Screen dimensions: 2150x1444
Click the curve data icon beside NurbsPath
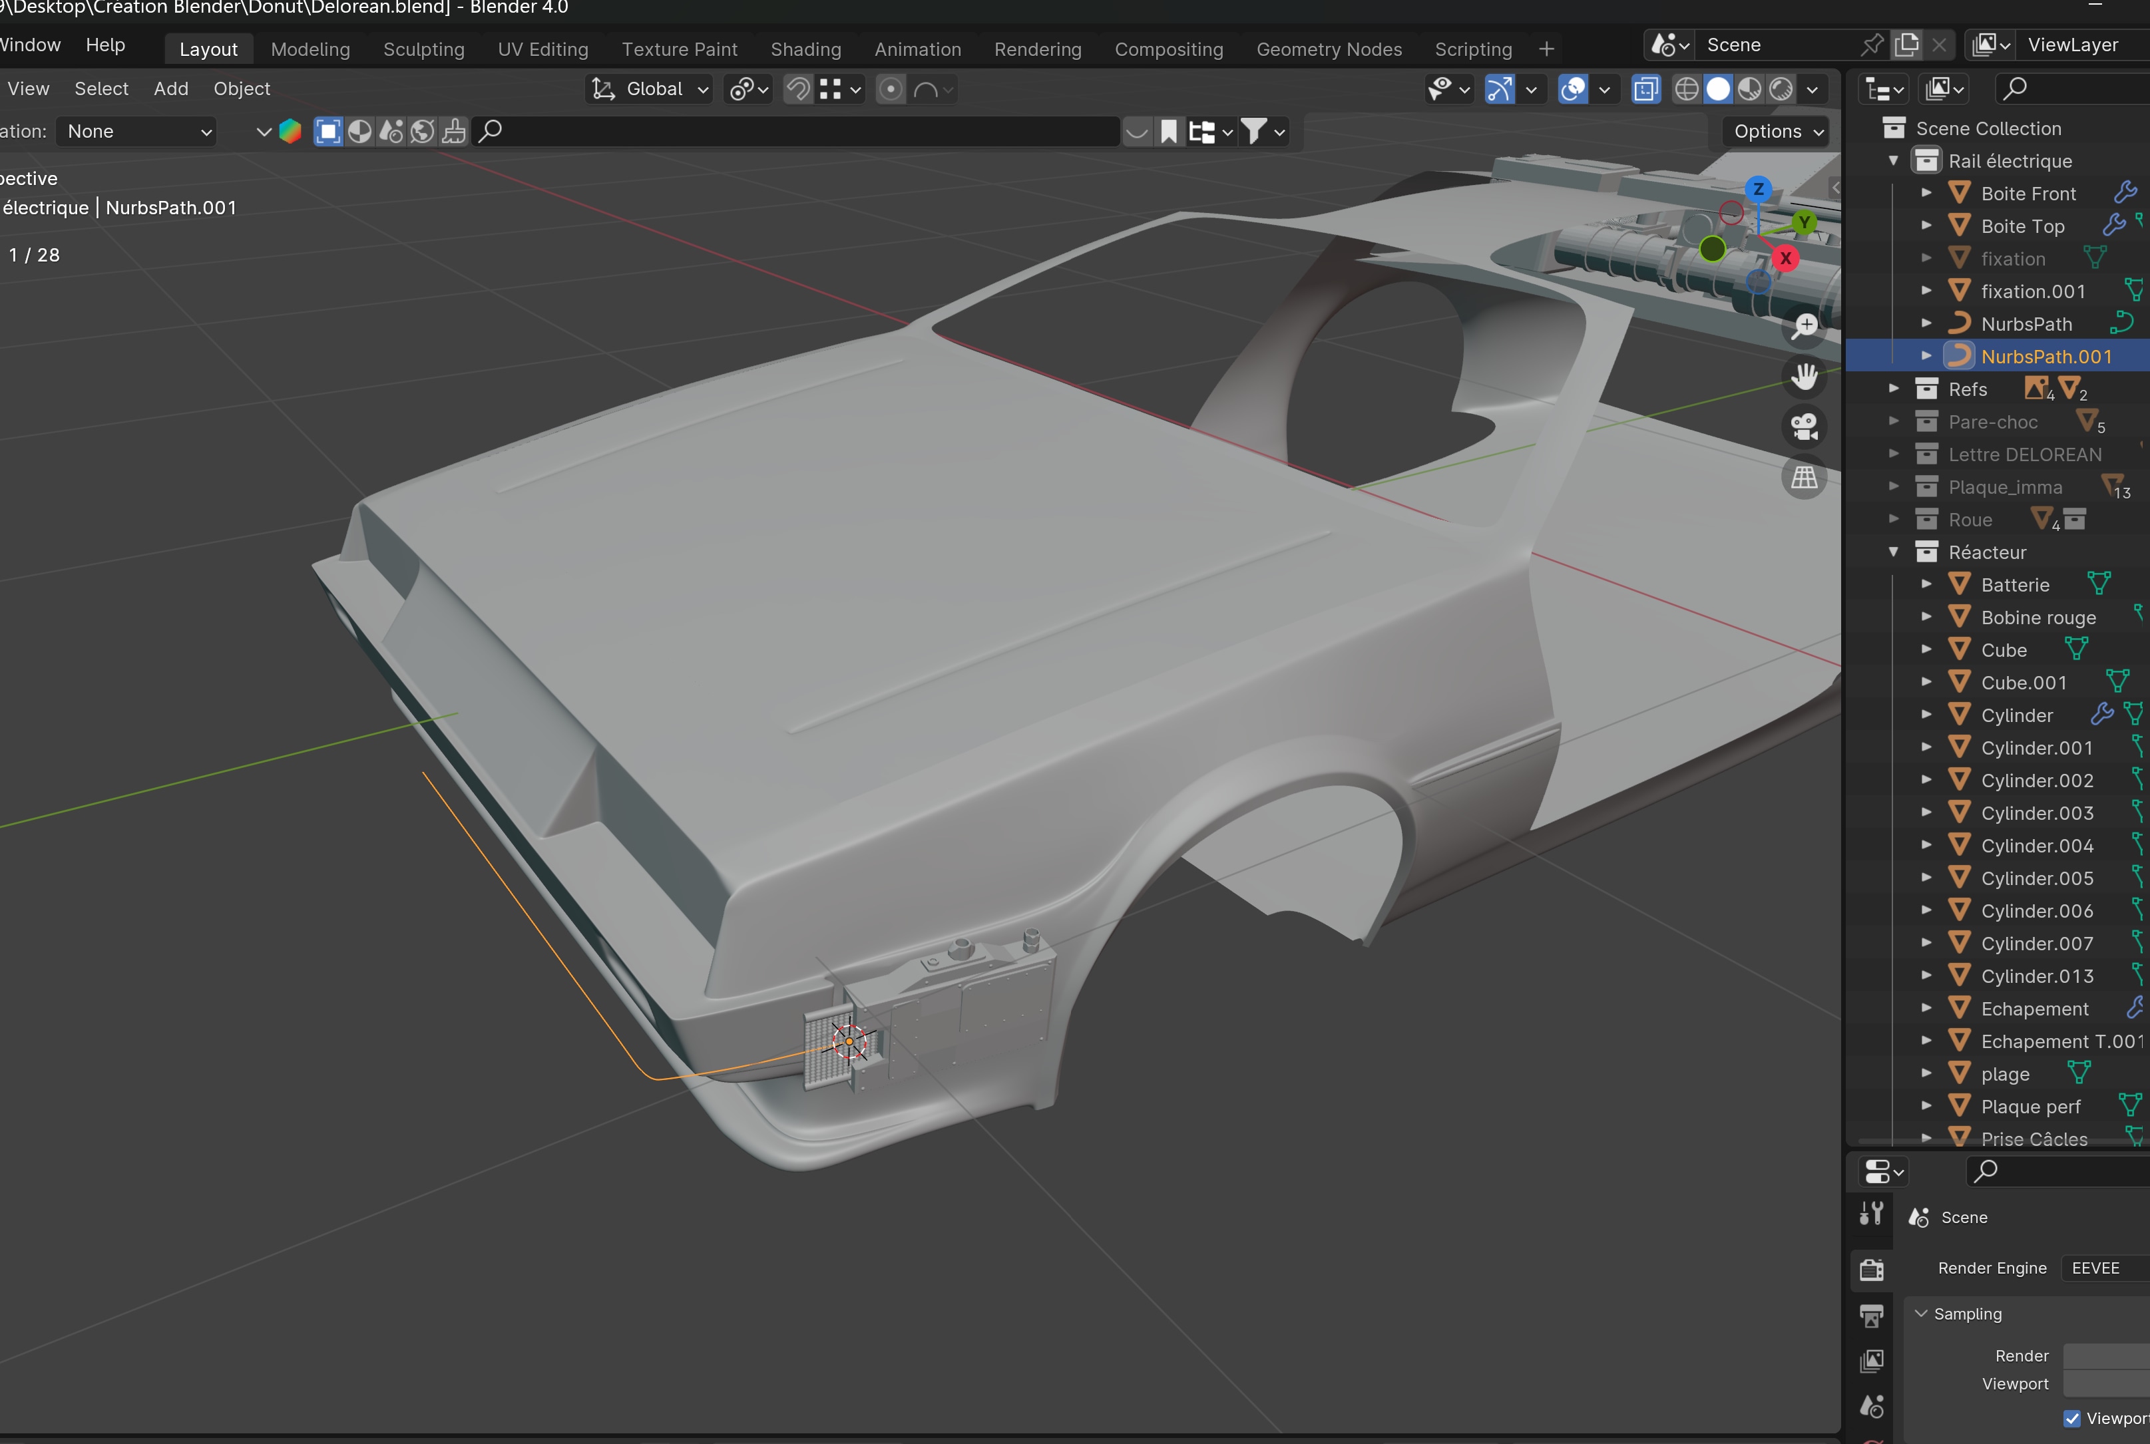tap(2121, 323)
